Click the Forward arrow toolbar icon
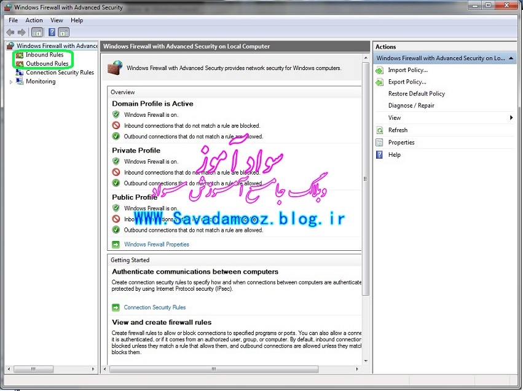Image resolution: width=523 pixels, height=391 pixels. click(x=22, y=33)
